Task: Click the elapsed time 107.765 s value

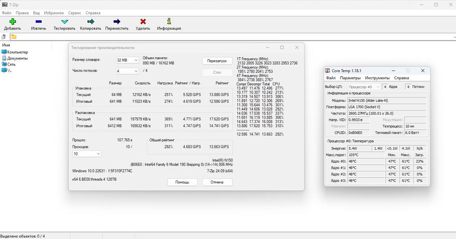Action: coord(125,140)
